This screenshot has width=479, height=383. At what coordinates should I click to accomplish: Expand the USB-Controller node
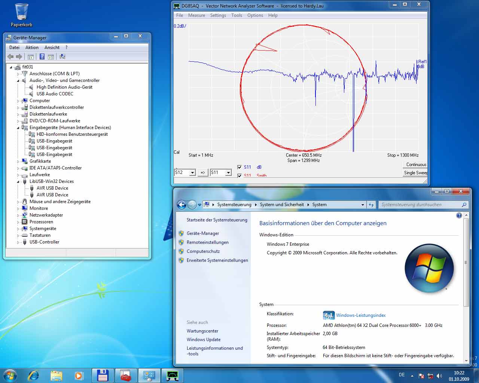(18, 242)
